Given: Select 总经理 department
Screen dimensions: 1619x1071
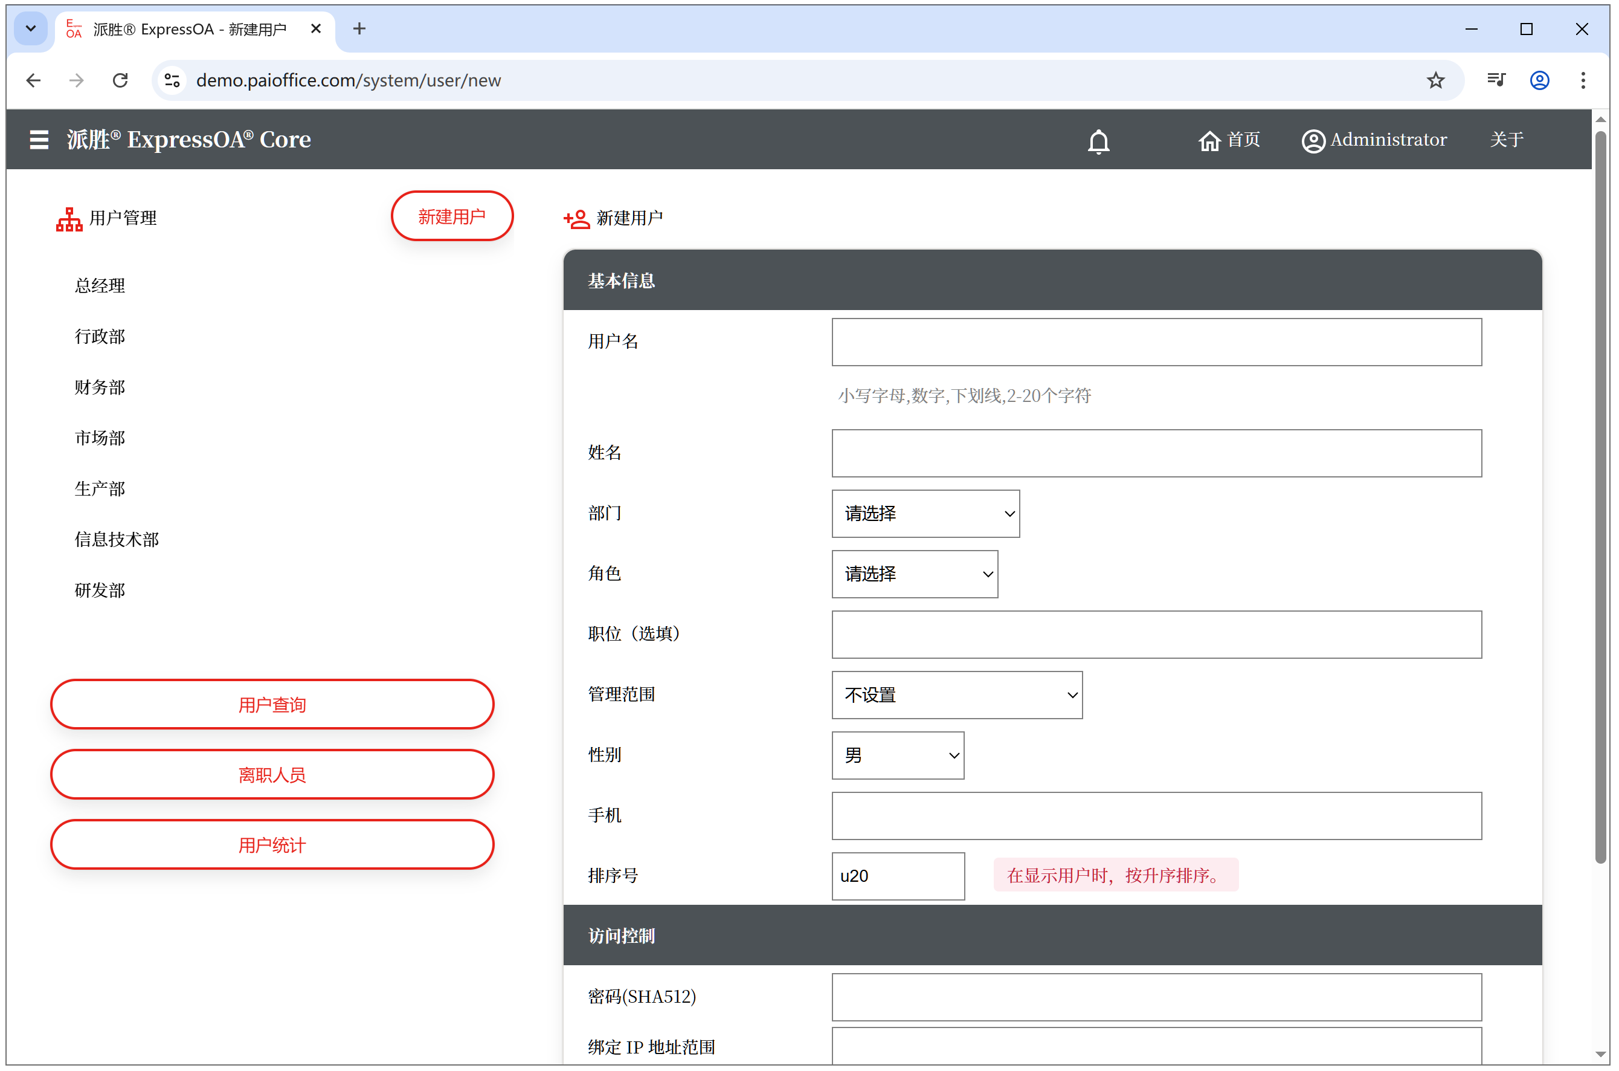Looking at the screenshot, I should pyautogui.click(x=100, y=285).
